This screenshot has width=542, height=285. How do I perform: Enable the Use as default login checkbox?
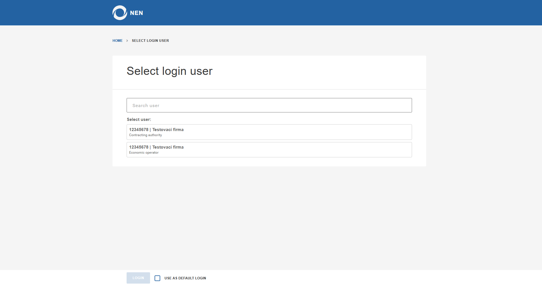[157, 278]
